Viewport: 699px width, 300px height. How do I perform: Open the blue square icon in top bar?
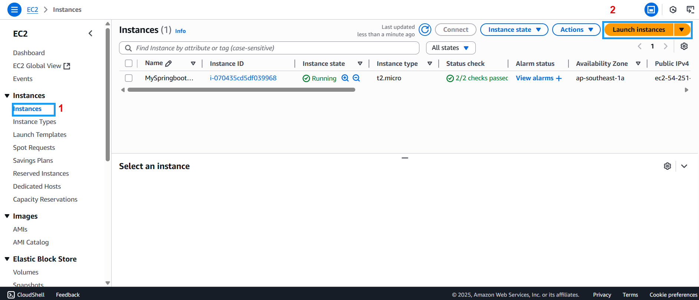point(651,10)
